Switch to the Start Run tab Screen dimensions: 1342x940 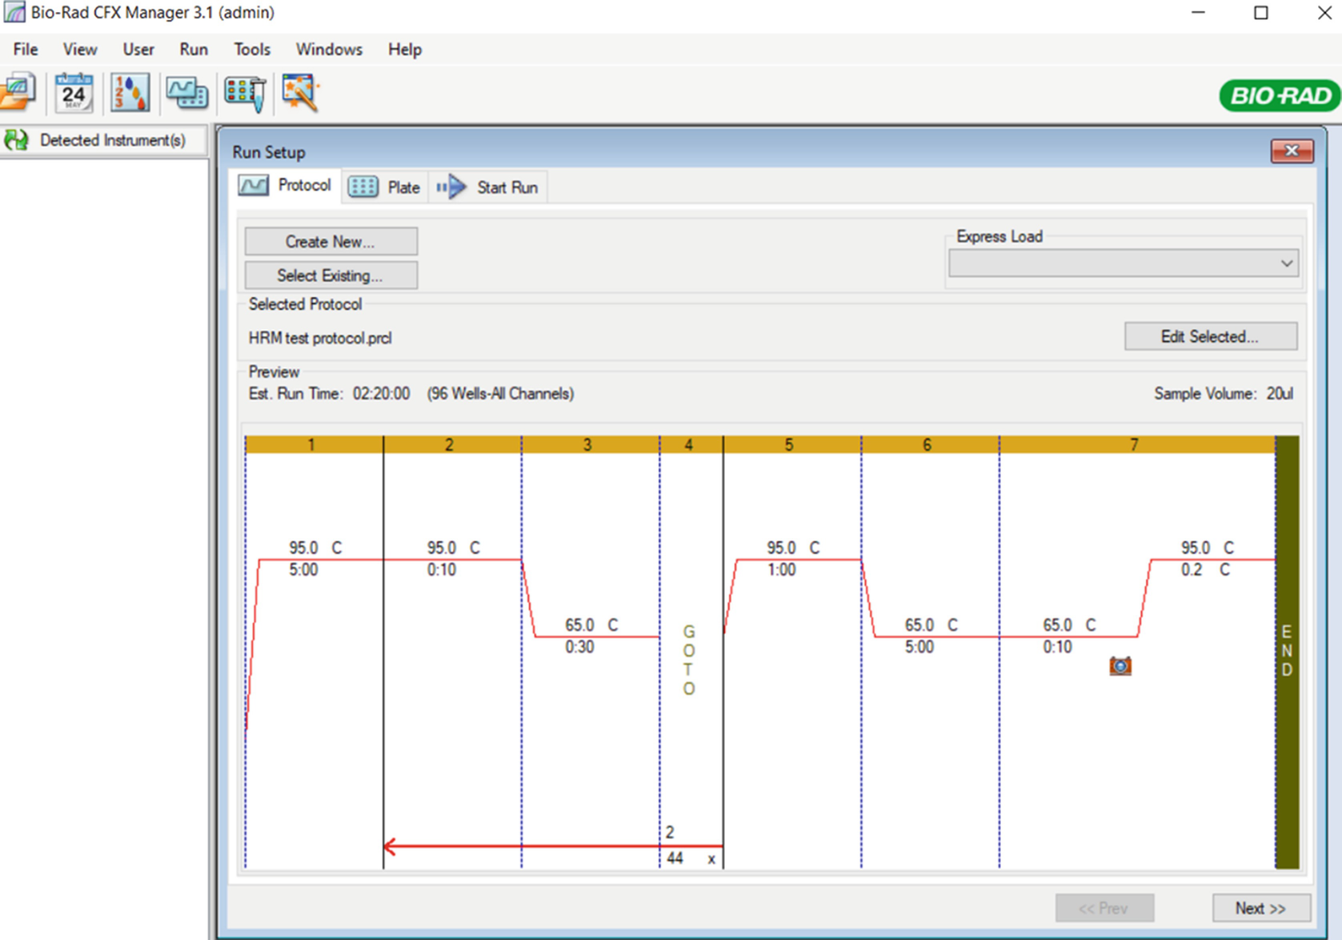pyautogui.click(x=488, y=187)
